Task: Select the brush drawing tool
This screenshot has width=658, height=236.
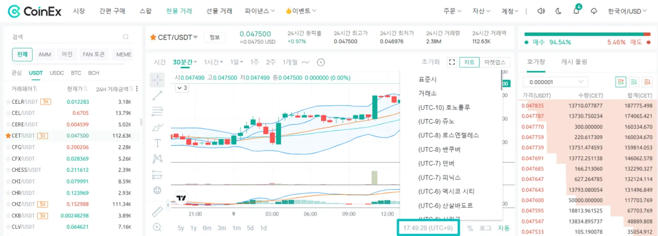Action: click(157, 127)
